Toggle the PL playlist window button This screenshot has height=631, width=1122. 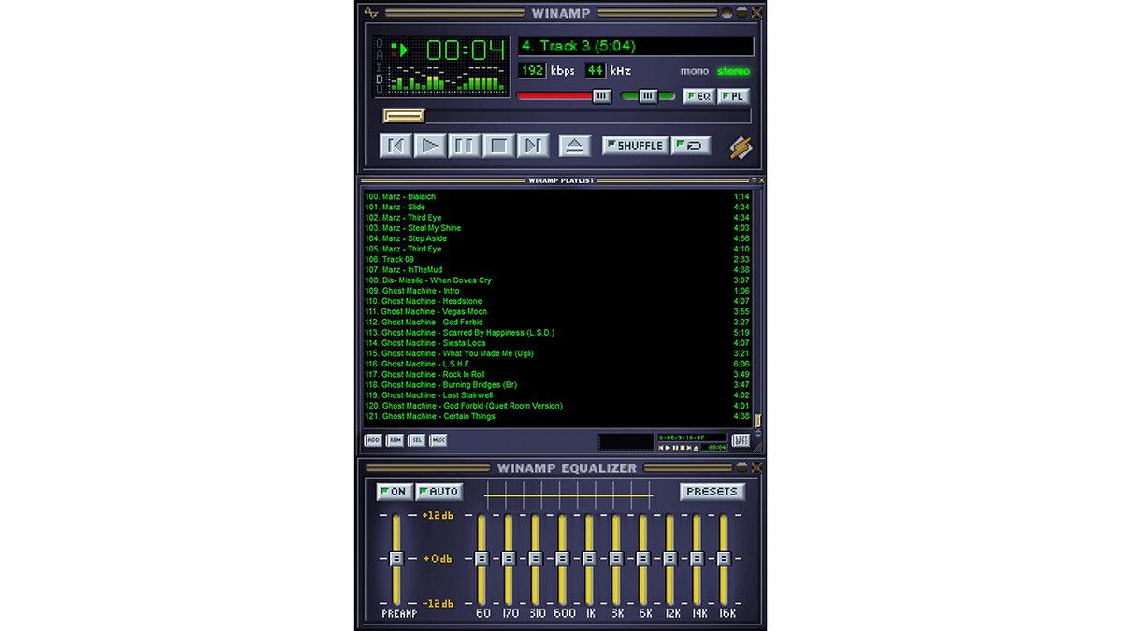(x=734, y=95)
